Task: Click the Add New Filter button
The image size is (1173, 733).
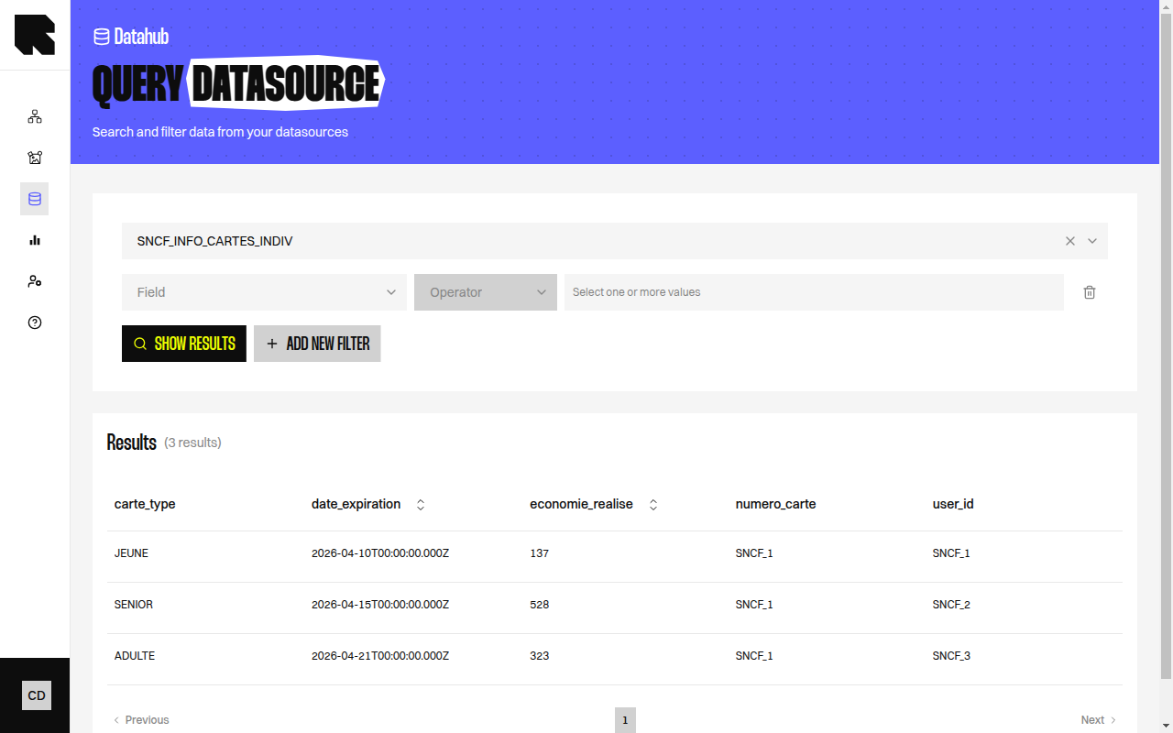Action: (317, 344)
